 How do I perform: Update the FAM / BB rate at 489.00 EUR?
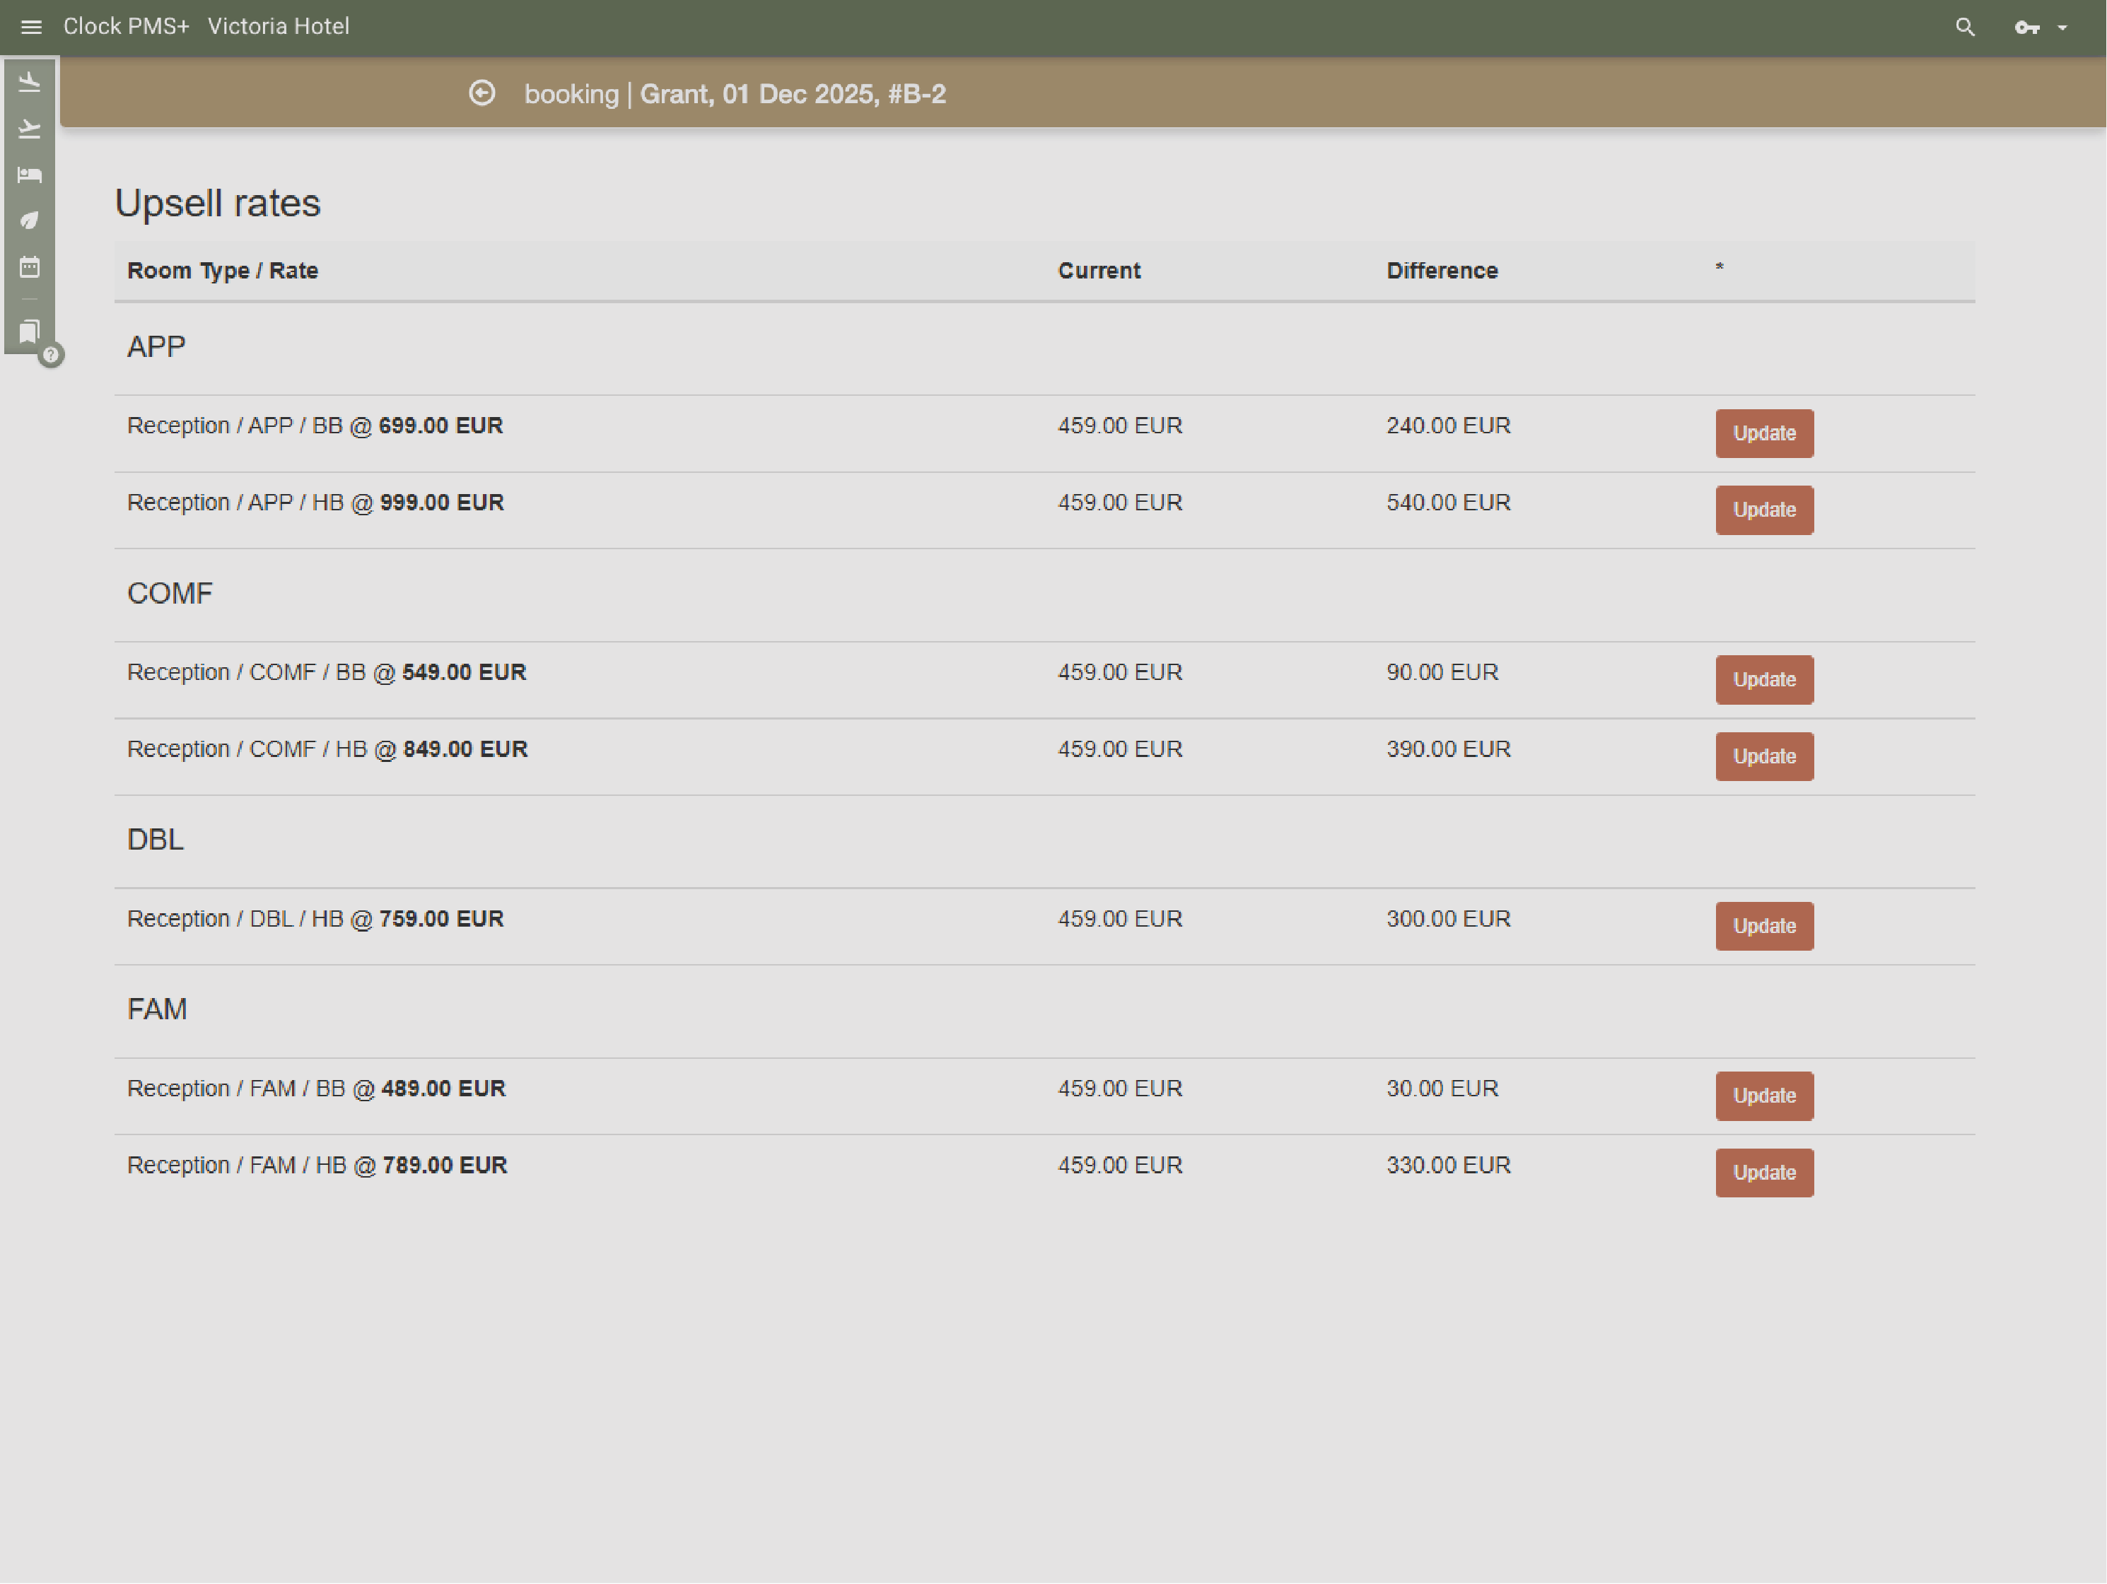(x=1763, y=1096)
